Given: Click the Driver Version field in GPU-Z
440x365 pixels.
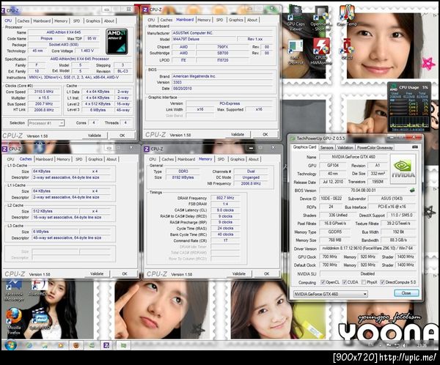Looking at the screenshot, I should (367, 248).
